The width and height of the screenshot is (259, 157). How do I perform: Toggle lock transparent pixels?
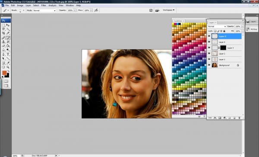click(215, 31)
